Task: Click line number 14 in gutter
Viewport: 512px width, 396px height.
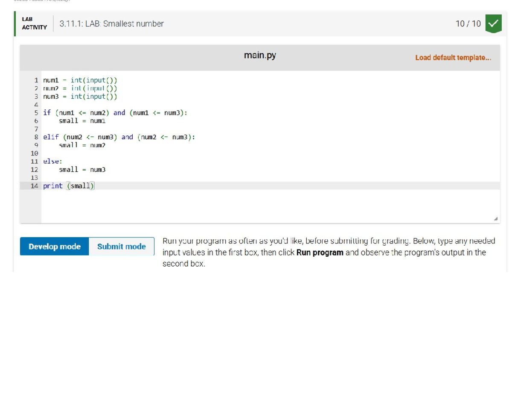Action: (x=34, y=186)
